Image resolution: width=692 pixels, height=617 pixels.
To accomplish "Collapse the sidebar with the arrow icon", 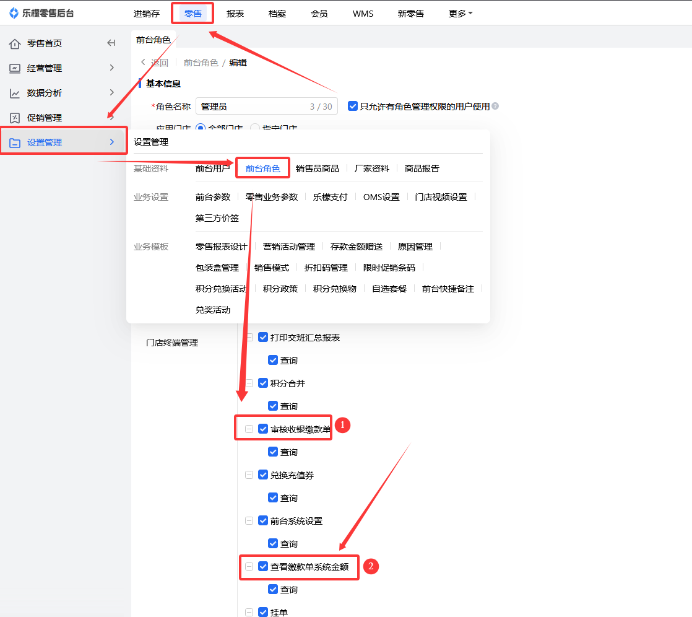I will (111, 43).
